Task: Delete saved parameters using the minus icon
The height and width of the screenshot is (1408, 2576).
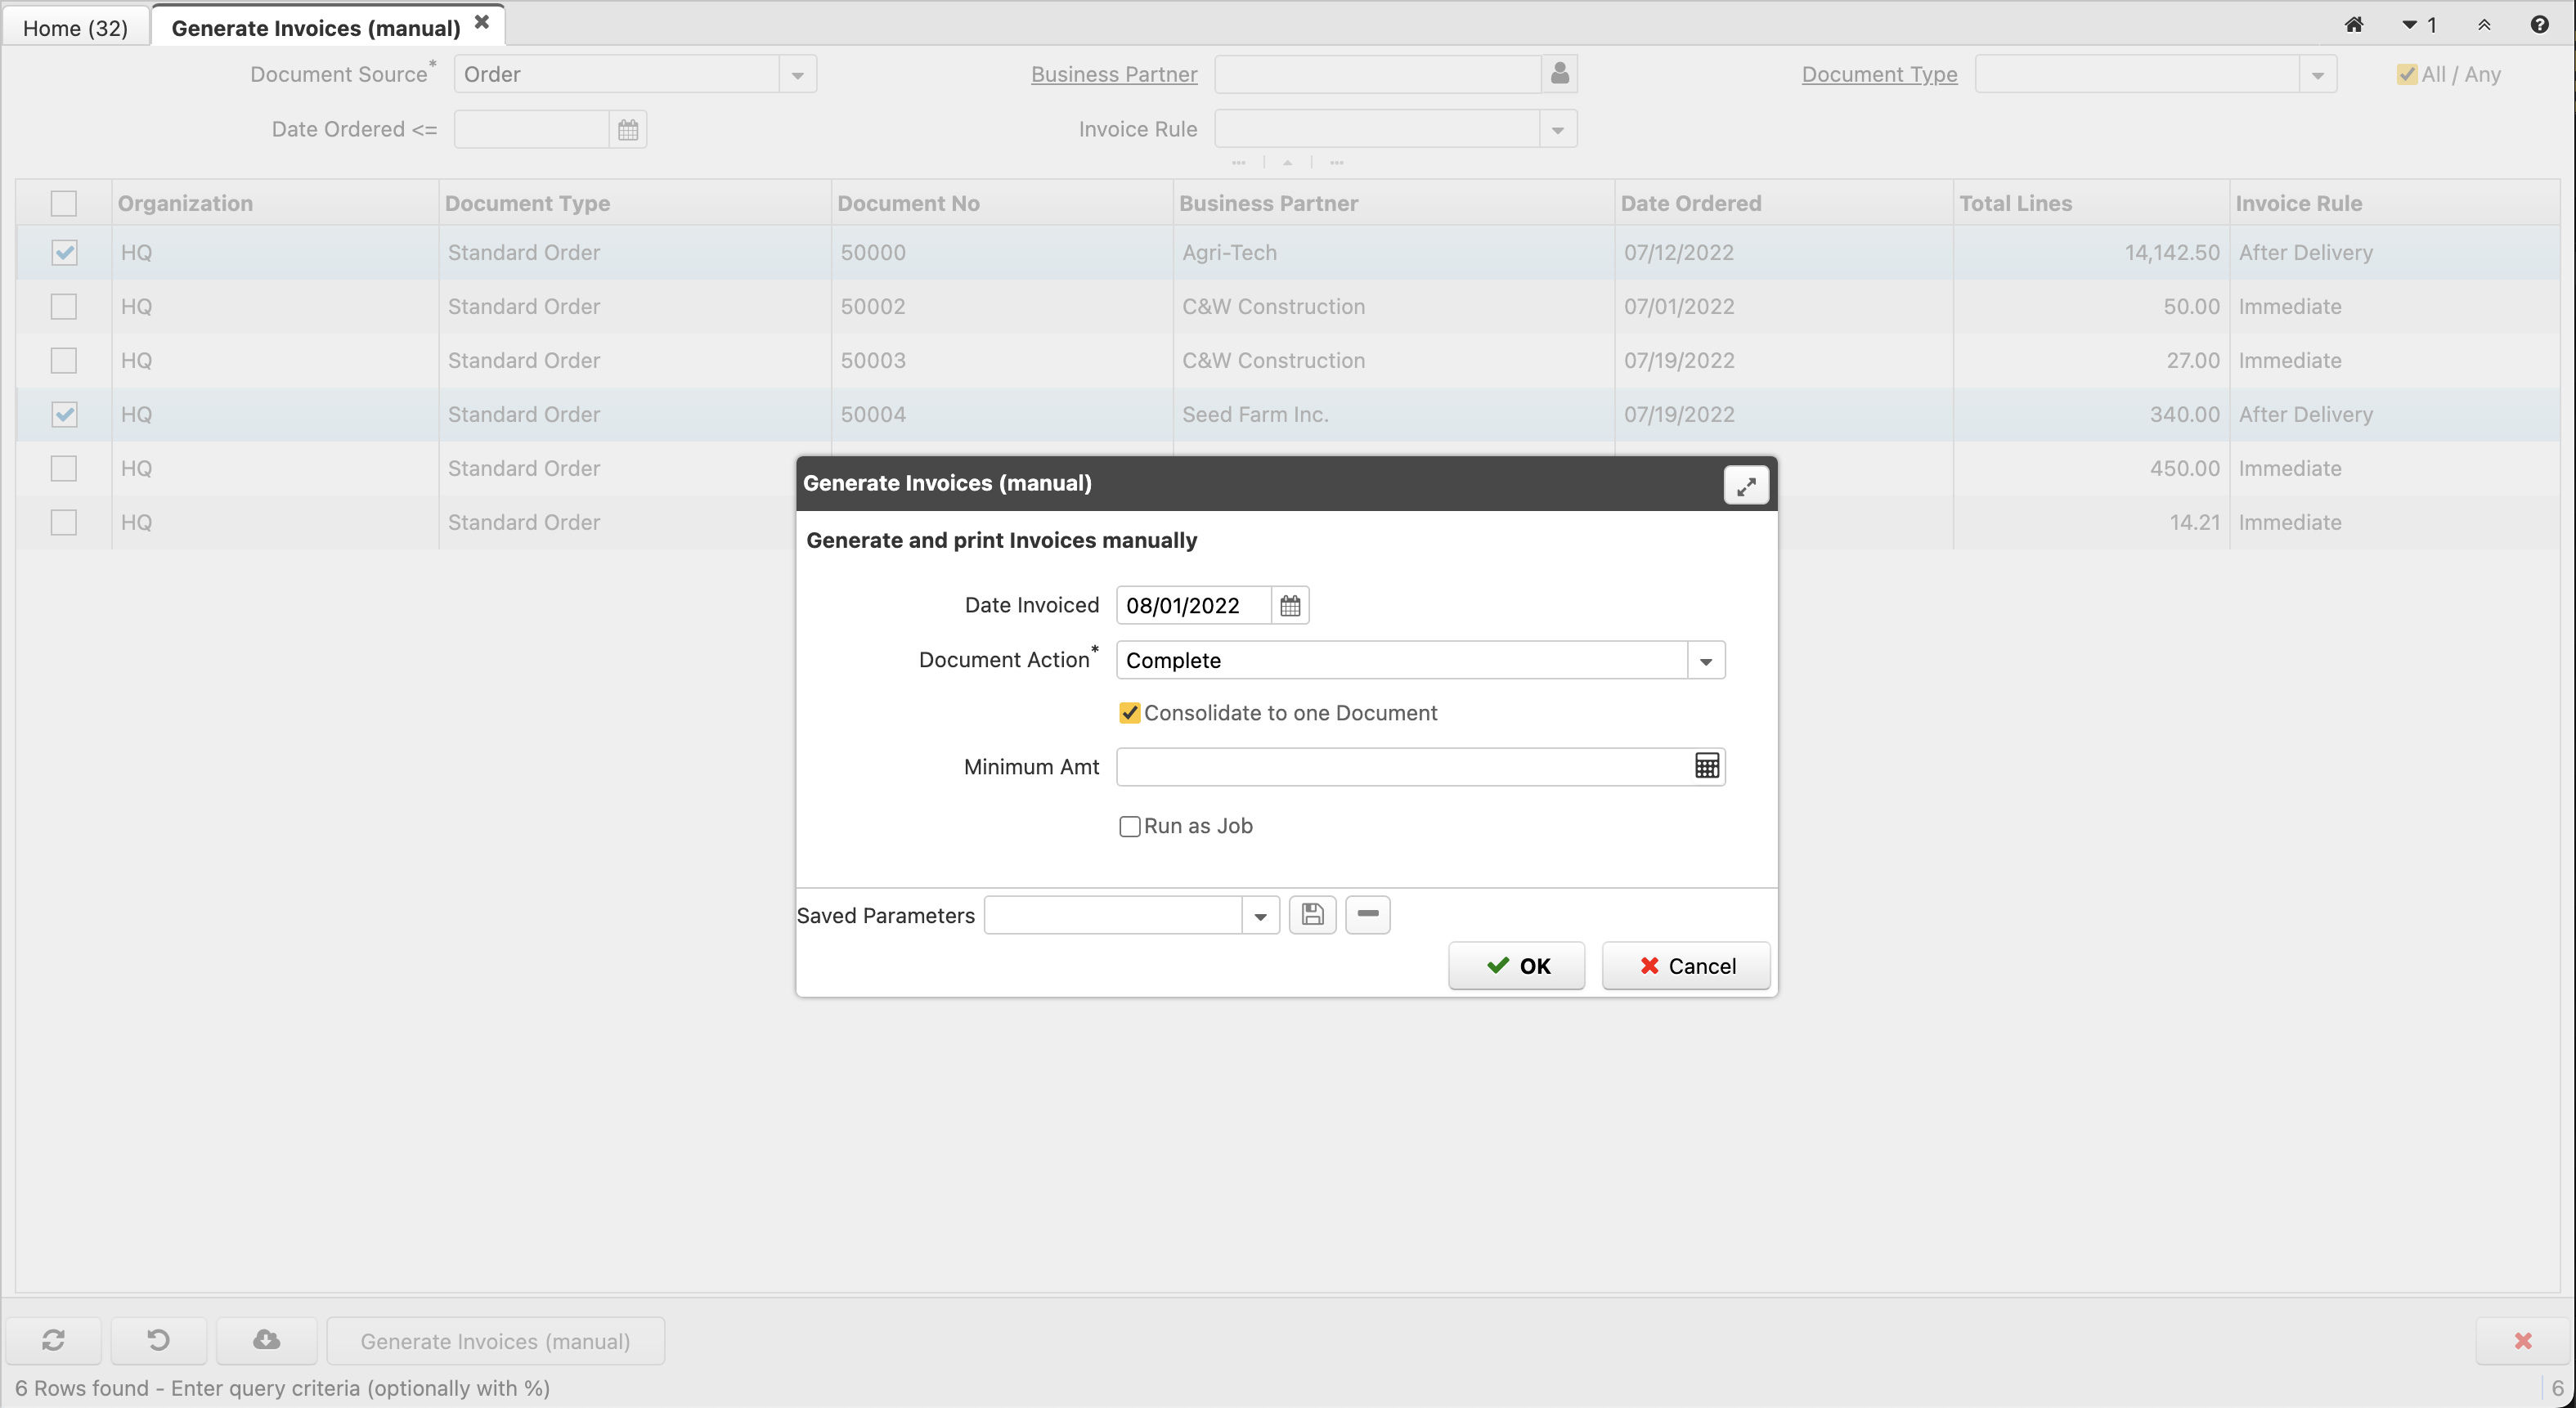Action: click(x=1367, y=914)
